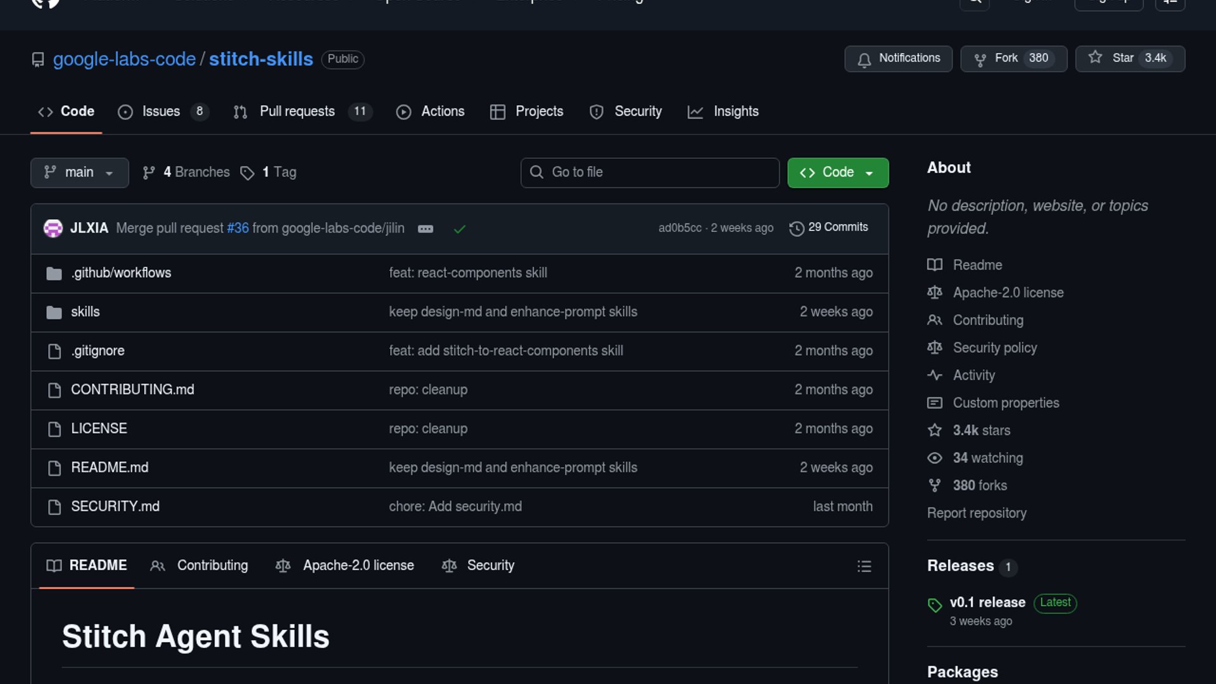Image resolution: width=1216 pixels, height=684 pixels.
Task: Click the commit message ellipsis expand icon
Action: [x=426, y=229]
